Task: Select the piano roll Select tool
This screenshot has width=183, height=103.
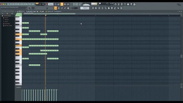Action: point(39,11)
